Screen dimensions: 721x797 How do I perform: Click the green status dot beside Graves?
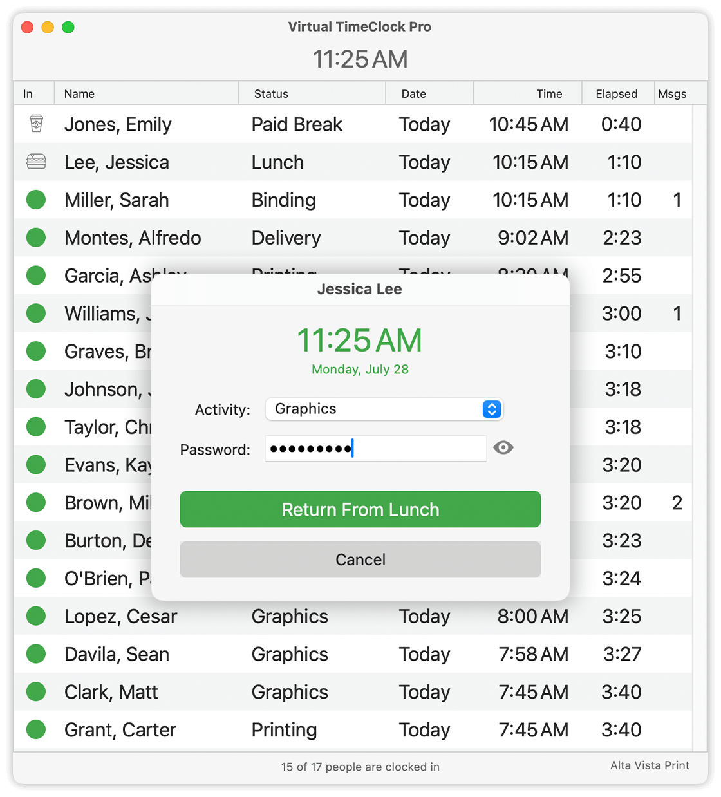pyautogui.click(x=36, y=351)
